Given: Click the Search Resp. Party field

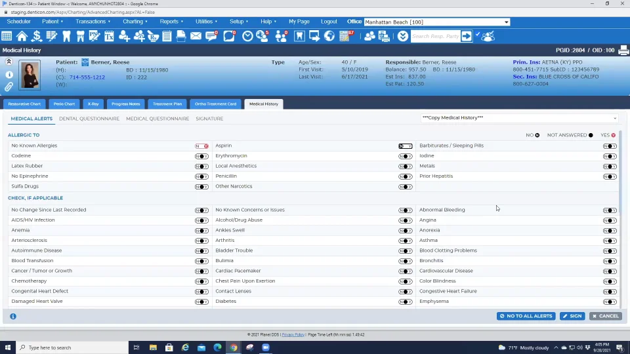Looking at the screenshot, I should 436,36.
